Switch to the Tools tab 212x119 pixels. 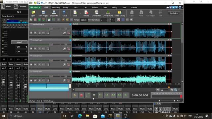[x=105, y=7]
